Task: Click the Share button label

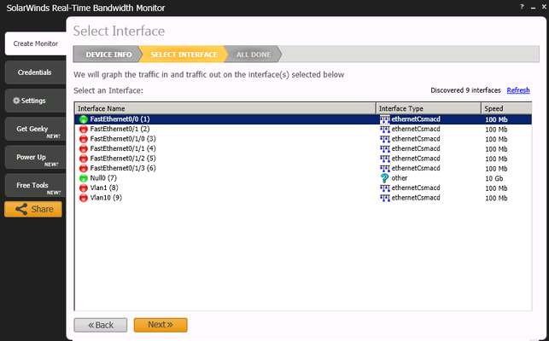Action: [43, 209]
